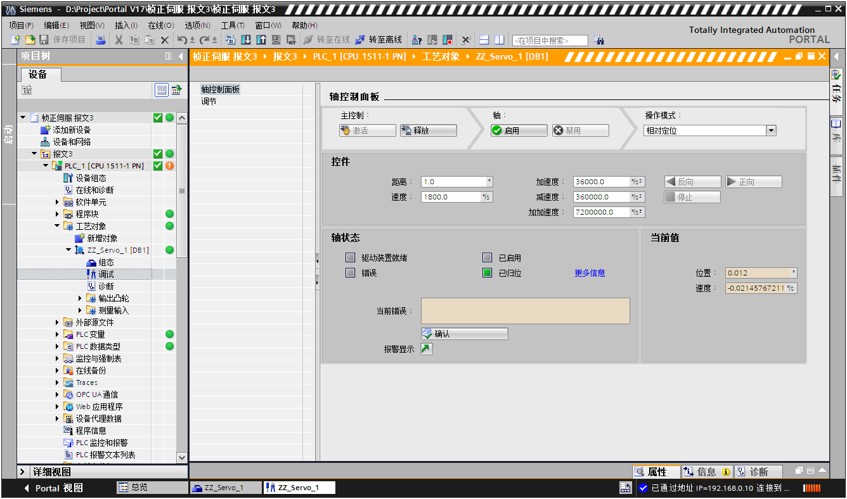Click the 错误 status indicator box

coord(350,273)
